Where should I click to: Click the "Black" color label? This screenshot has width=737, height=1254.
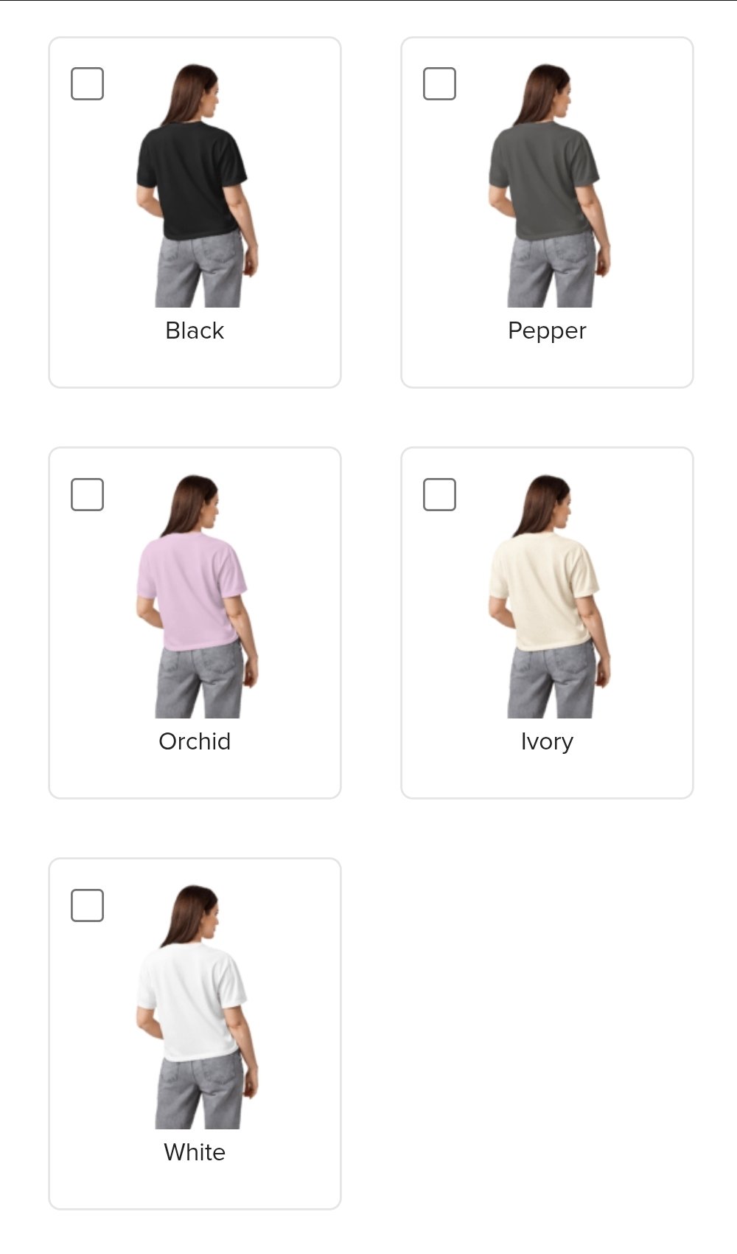pyautogui.click(x=195, y=330)
